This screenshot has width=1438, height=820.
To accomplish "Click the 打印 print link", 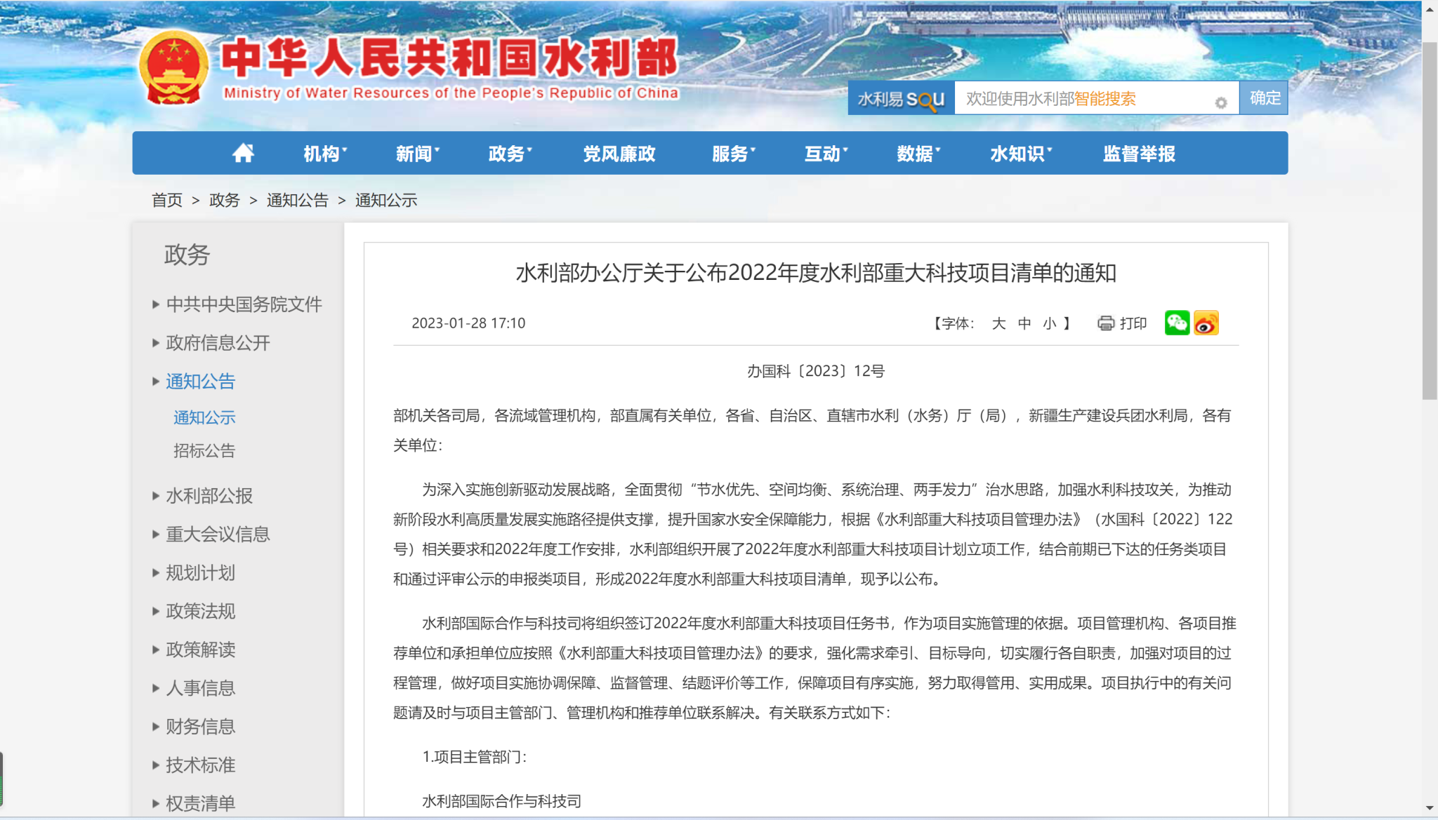I will pyautogui.click(x=1133, y=323).
